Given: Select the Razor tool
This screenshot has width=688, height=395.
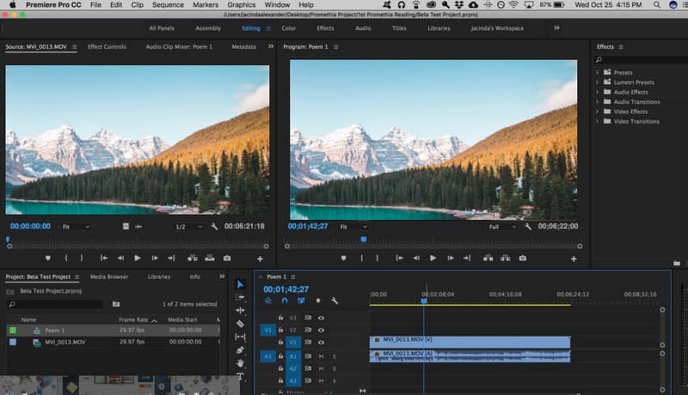Looking at the screenshot, I should coord(240,324).
